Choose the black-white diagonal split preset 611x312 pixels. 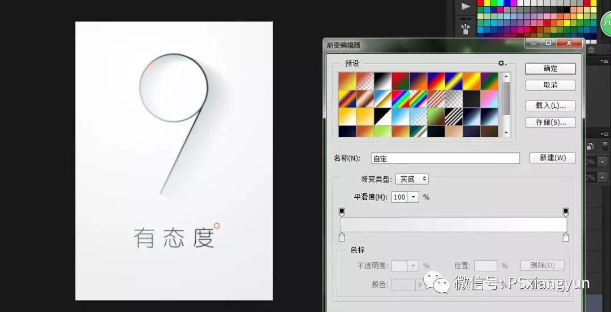(382, 116)
